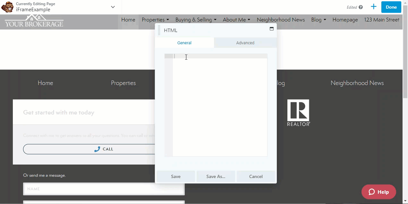Select the General tab
Screen dimensions: 408x204
click(x=184, y=43)
